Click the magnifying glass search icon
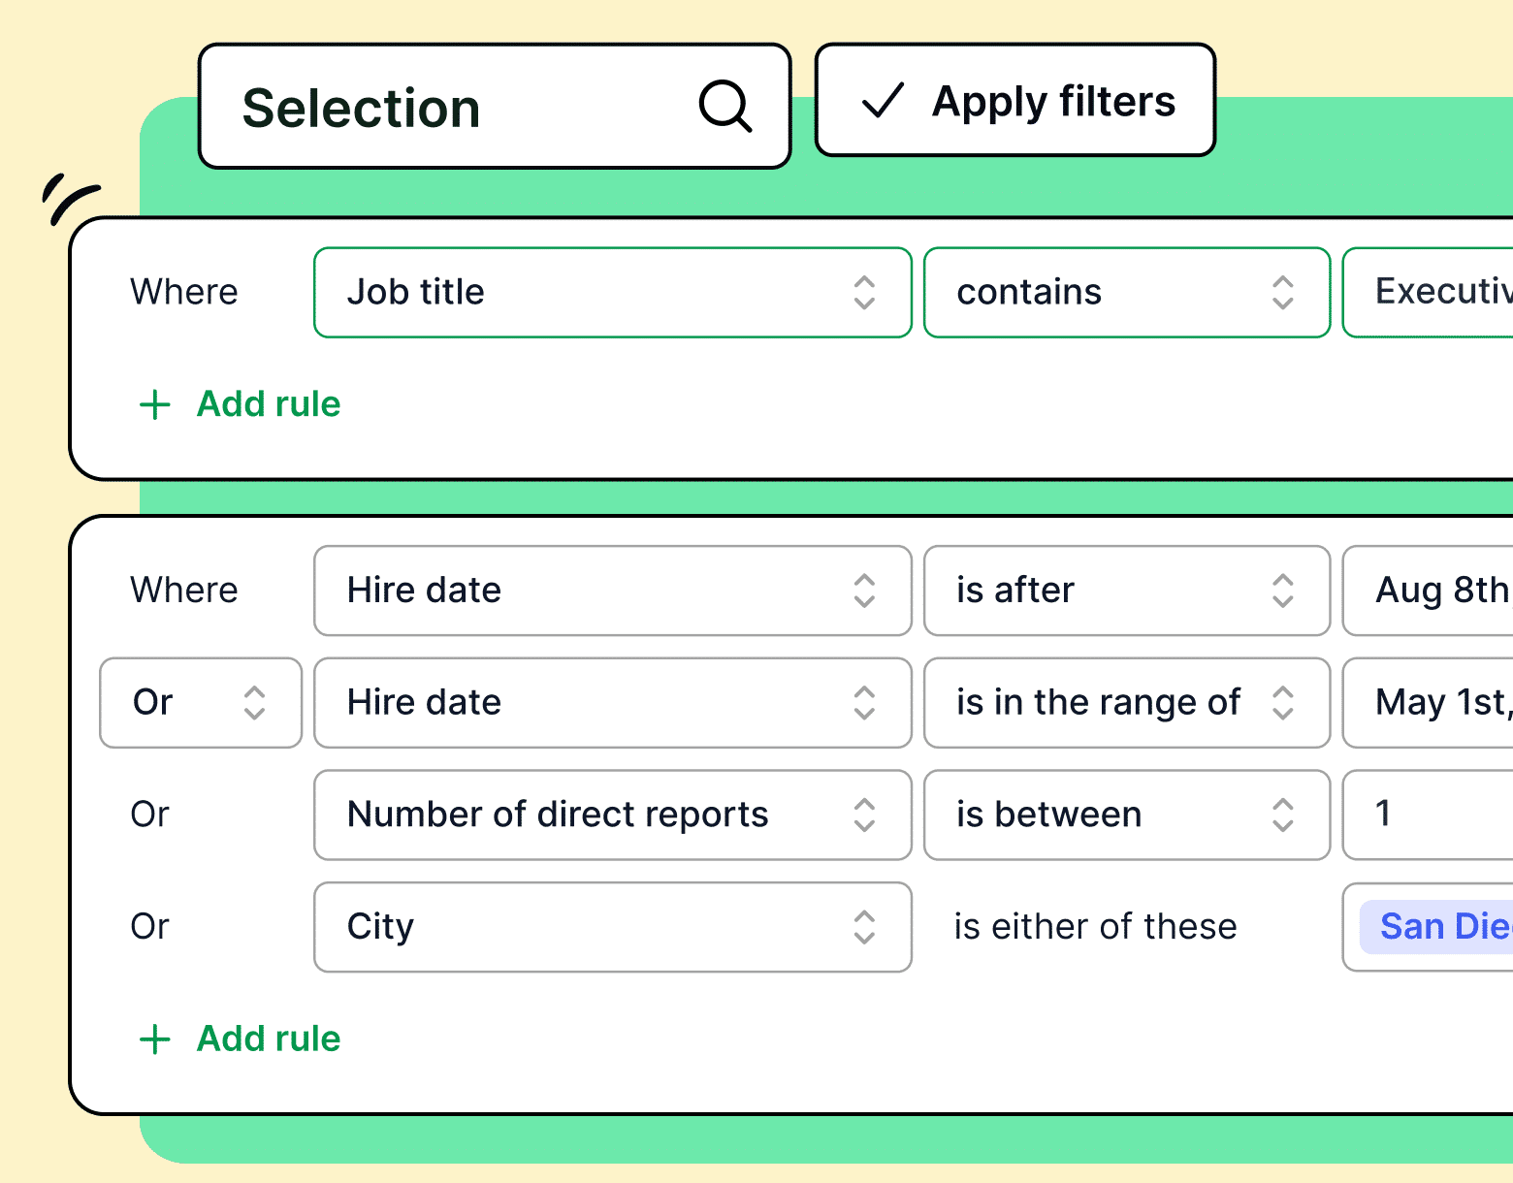 pos(725,106)
